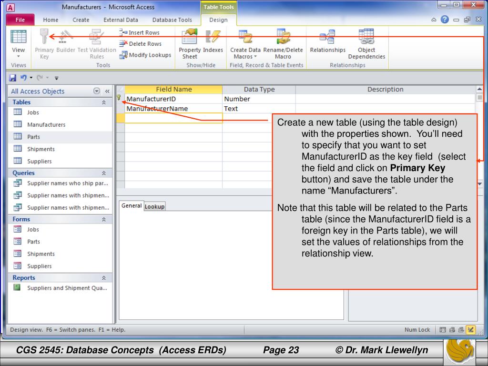The image size is (488, 366).
Task: Switch to PivotChart View in status bar
Action: 461,330
